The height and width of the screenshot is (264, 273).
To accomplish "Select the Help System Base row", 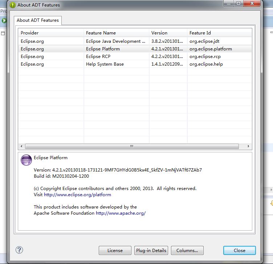I will pos(135,64).
